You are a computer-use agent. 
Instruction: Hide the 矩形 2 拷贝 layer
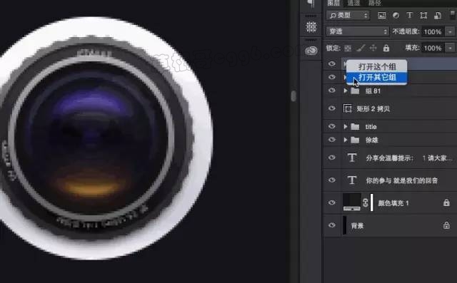331,108
